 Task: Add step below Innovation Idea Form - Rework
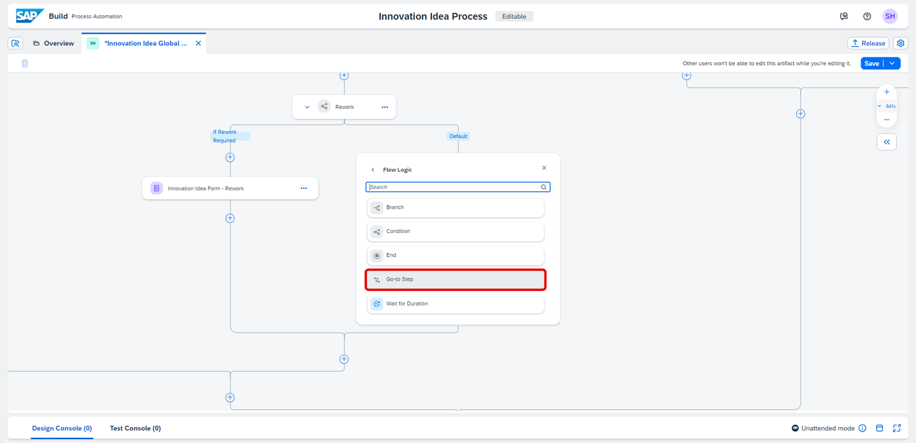pyautogui.click(x=230, y=218)
